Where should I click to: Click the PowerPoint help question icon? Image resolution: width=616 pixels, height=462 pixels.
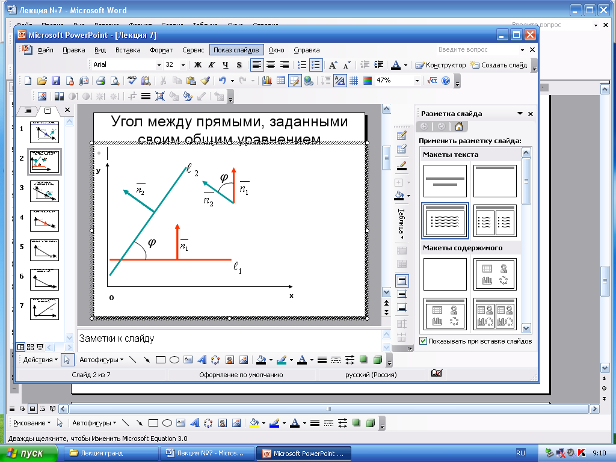pos(446,81)
